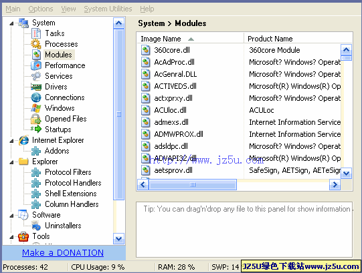
Task: Select the Modules icon in sidebar
Action: point(36,55)
